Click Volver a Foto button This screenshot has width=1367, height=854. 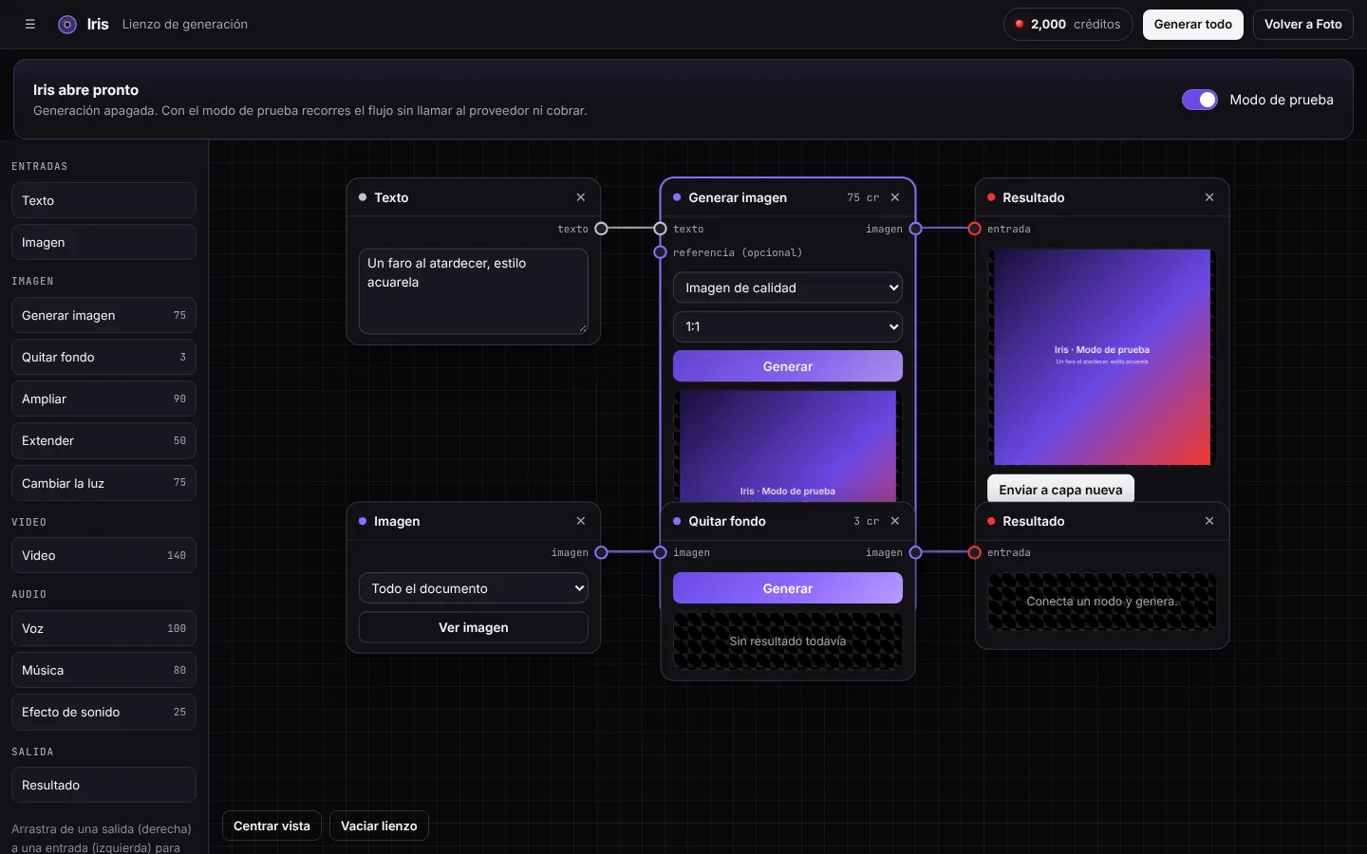point(1303,25)
